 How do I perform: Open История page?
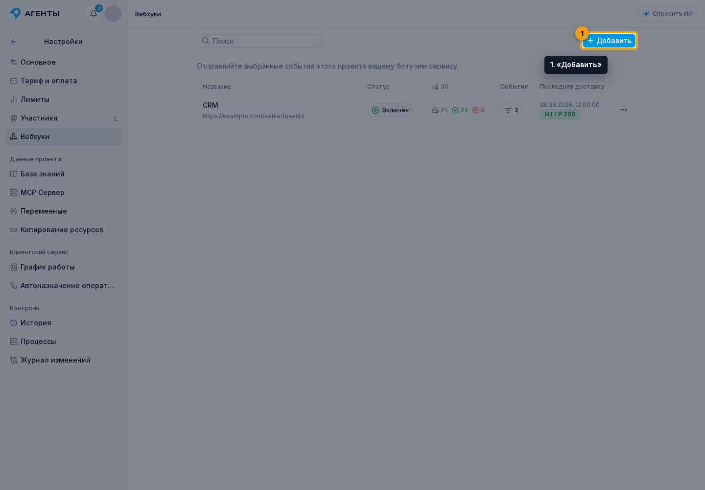pos(63,323)
